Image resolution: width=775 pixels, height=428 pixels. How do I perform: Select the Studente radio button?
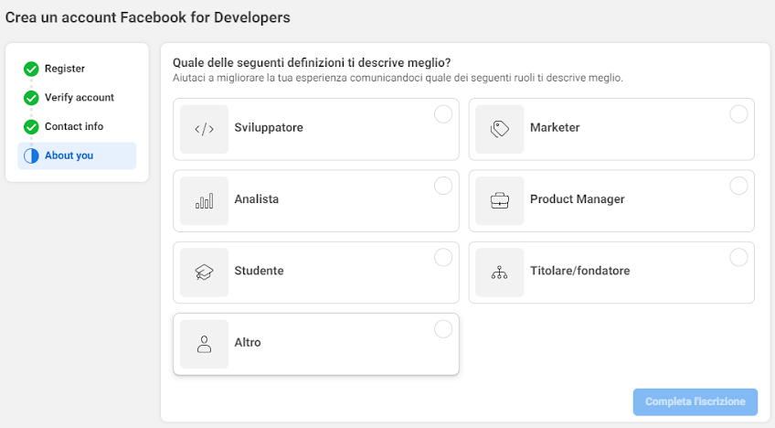pyautogui.click(x=443, y=257)
